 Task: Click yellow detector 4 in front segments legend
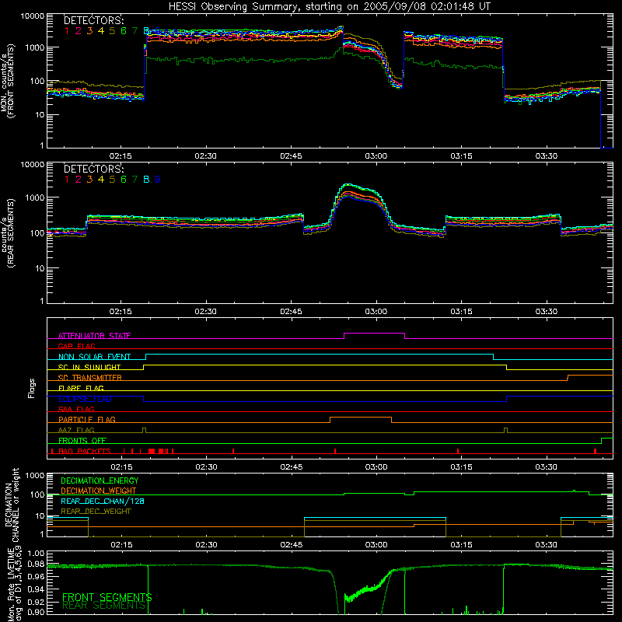click(101, 31)
